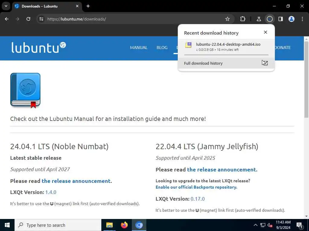This screenshot has height=231, width=309.
Task: Click Enable our official Backports repository link
Action: point(196,187)
